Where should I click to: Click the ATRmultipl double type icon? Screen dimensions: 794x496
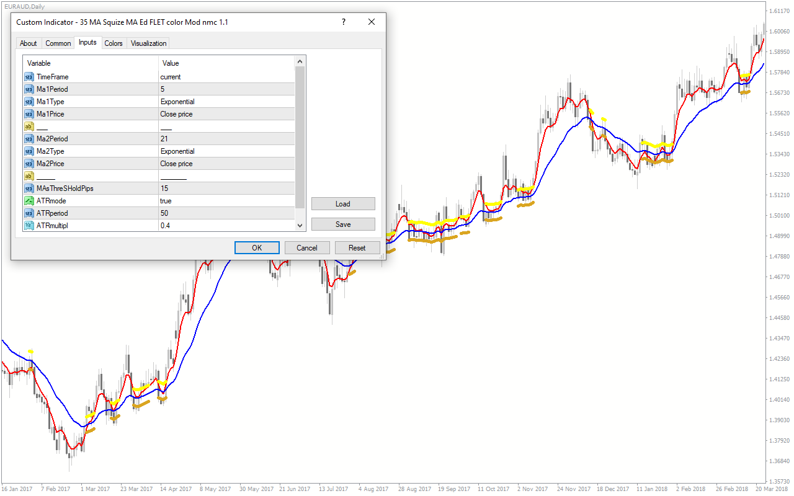[29, 226]
